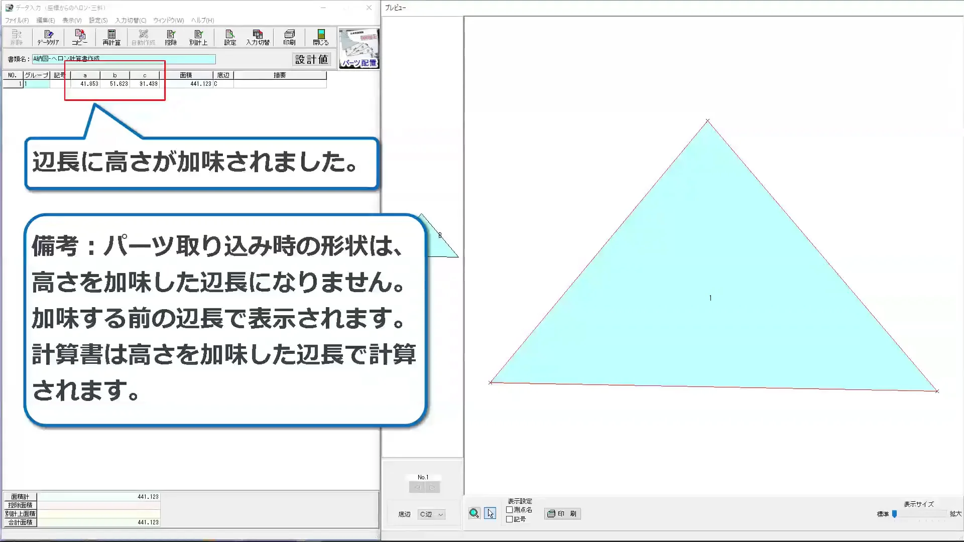
Task: Open the 底辺 C辺 dropdown
Action: tap(431, 514)
